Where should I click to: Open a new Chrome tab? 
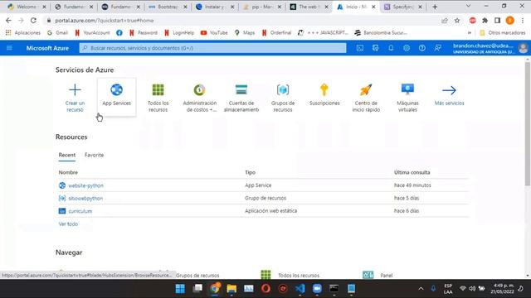[435, 7]
